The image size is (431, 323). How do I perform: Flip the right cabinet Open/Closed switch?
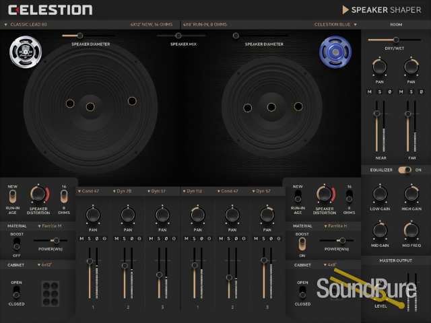click(x=302, y=292)
